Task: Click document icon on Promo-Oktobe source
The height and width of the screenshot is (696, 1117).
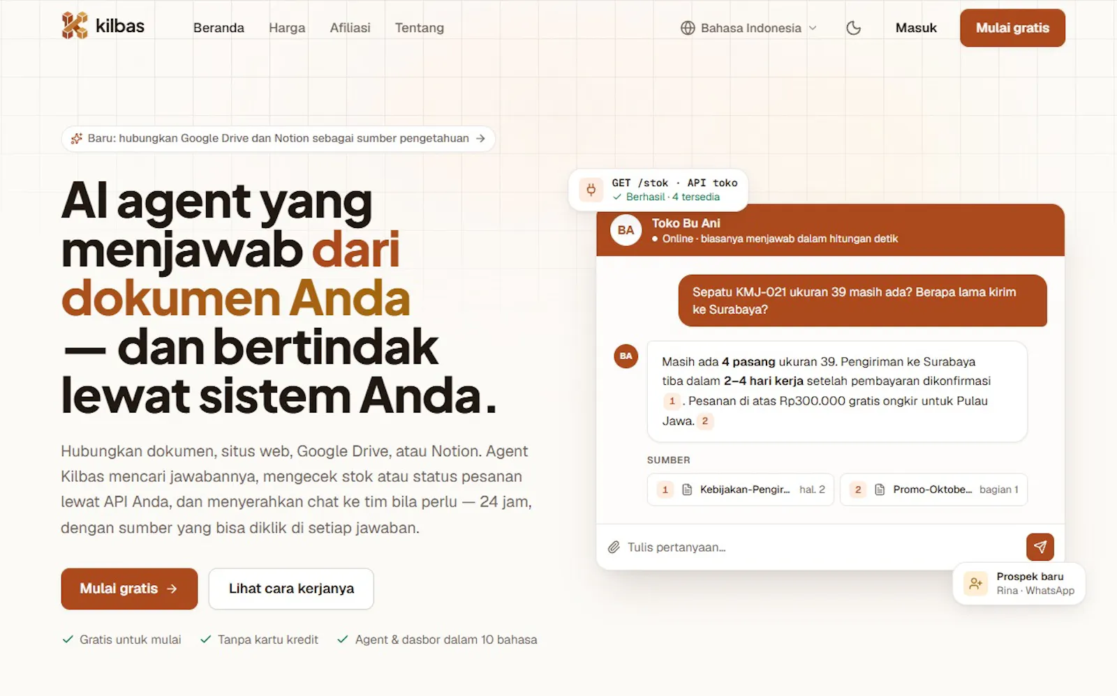Action: pyautogui.click(x=880, y=490)
